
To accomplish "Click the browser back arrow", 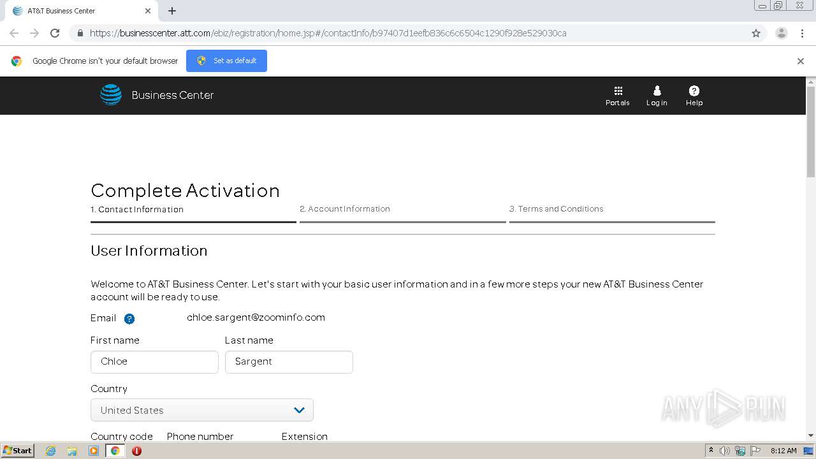I will [x=14, y=33].
